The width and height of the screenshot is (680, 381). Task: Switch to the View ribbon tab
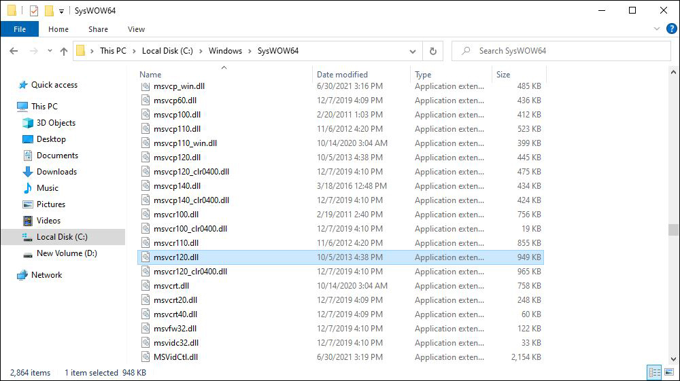click(x=136, y=29)
